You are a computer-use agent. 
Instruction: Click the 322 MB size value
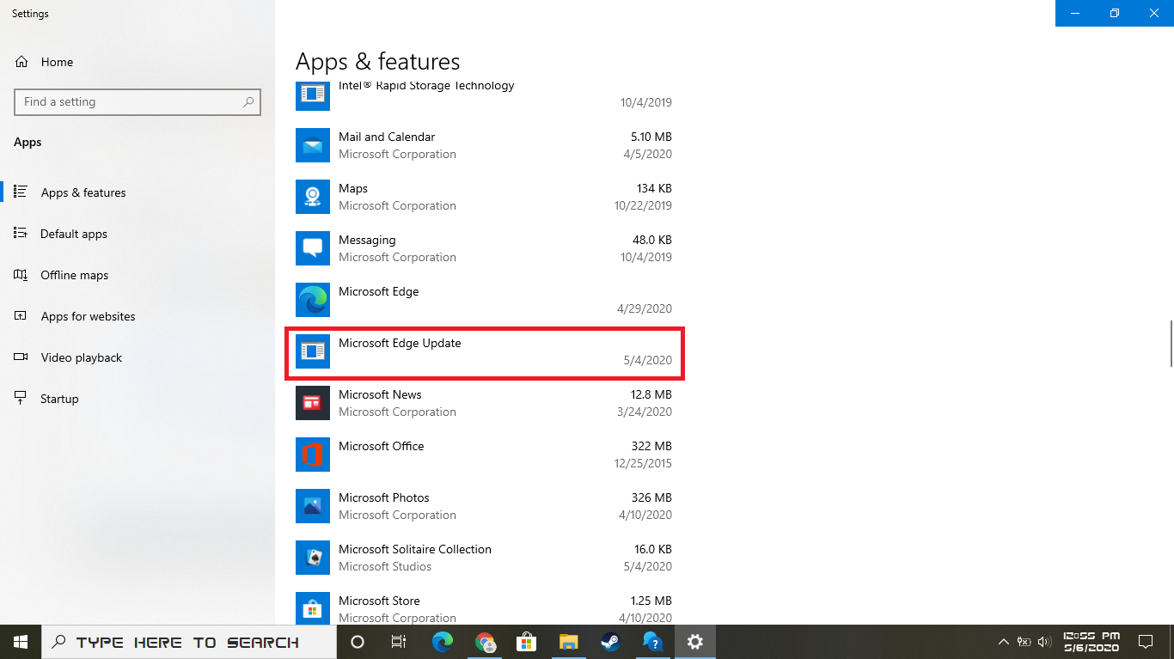pyautogui.click(x=651, y=446)
